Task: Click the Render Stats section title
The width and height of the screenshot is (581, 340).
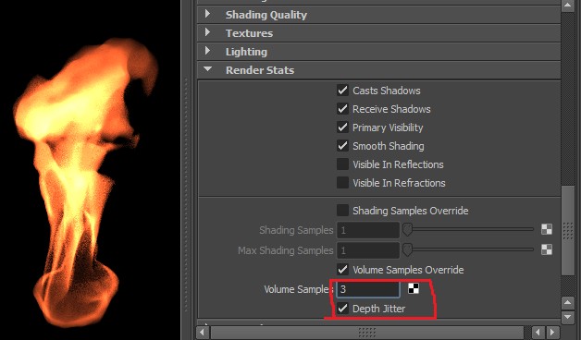Action: click(260, 70)
